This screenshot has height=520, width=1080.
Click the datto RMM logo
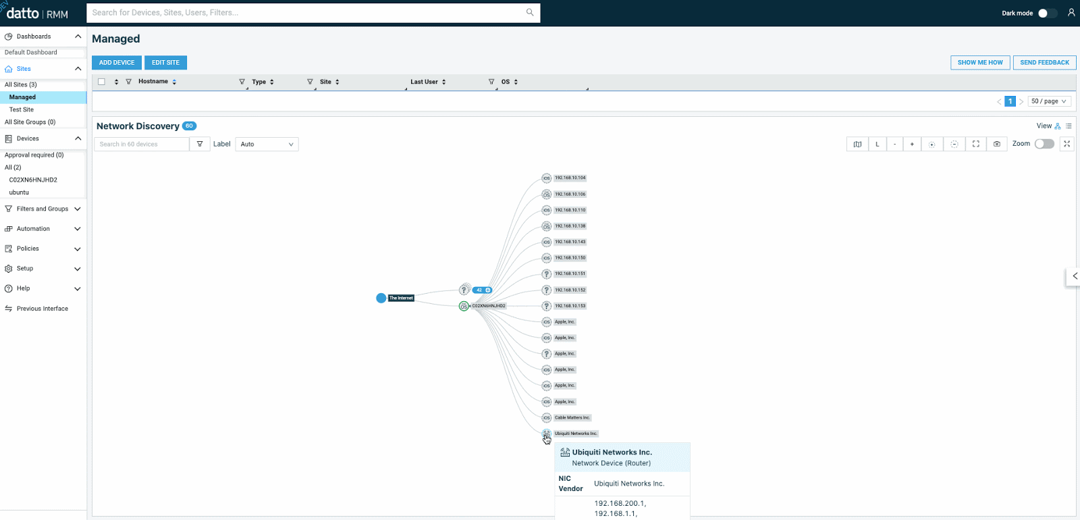tap(37, 14)
